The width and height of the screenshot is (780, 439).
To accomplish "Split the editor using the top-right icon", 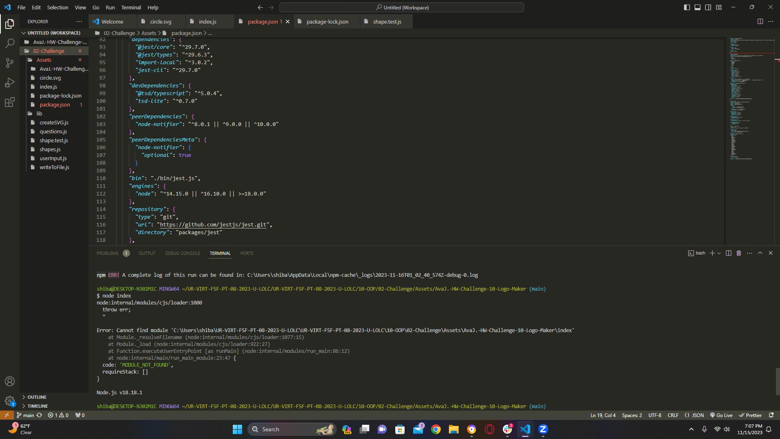I will click(x=760, y=21).
